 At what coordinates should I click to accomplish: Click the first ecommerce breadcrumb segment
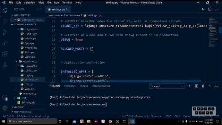point(55,15)
